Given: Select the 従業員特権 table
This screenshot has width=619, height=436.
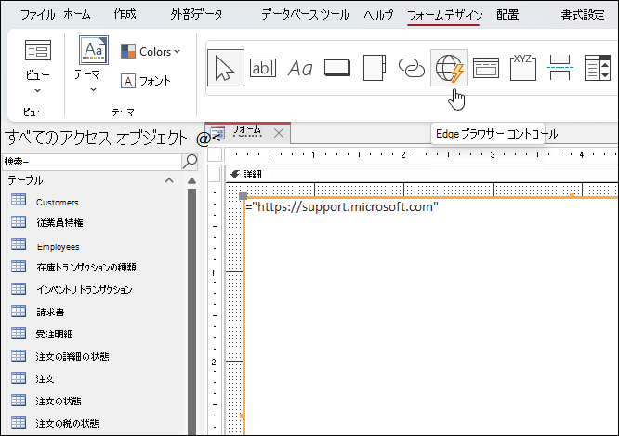Looking at the screenshot, I should click(x=59, y=223).
